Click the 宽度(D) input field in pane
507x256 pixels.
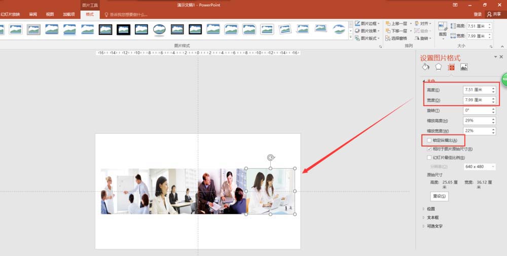coord(479,100)
